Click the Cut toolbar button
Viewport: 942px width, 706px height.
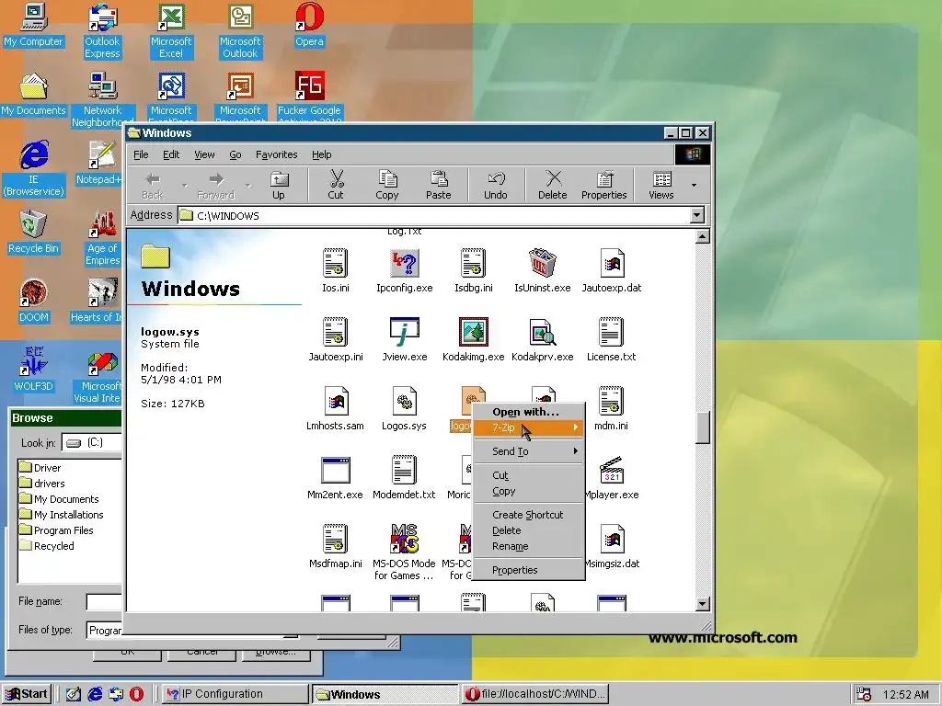(x=336, y=185)
